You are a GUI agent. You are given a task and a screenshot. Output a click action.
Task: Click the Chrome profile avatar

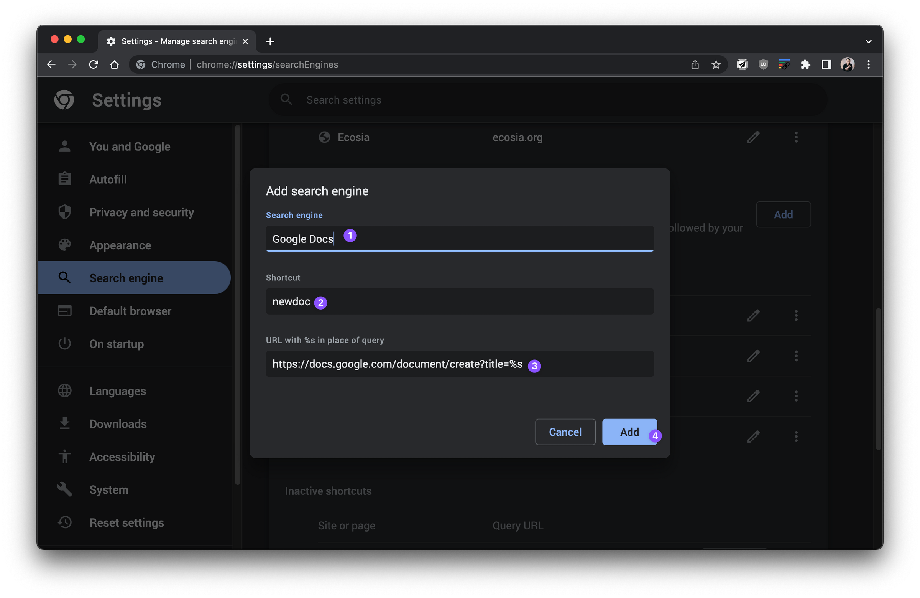point(848,64)
